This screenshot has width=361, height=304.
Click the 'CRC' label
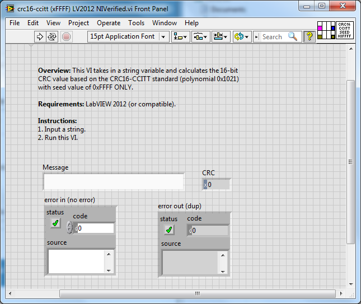tap(208, 173)
